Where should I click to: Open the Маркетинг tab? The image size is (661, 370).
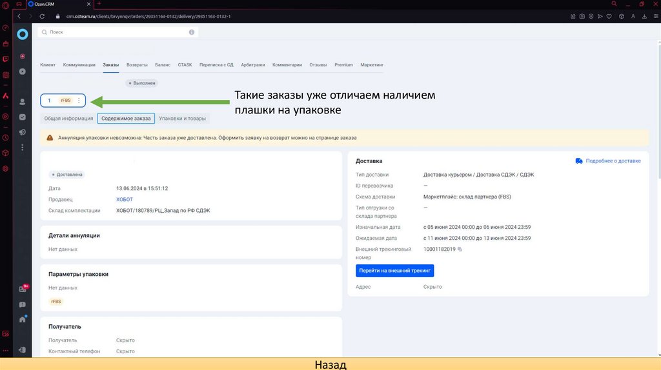372,65
